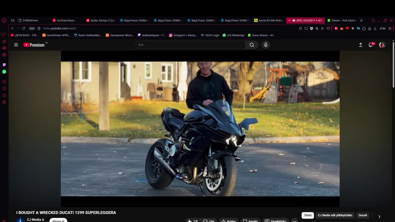This screenshot has width=395, height=222.
Task: Open the downloads arrow icon
Action: (375, 28)
